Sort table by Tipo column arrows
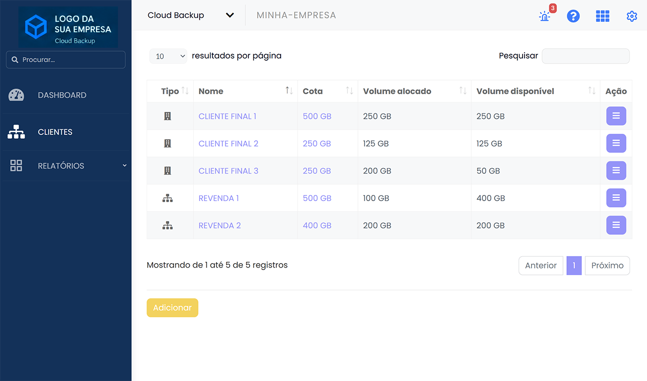This screenshot has height=381, width=647. 185,91
